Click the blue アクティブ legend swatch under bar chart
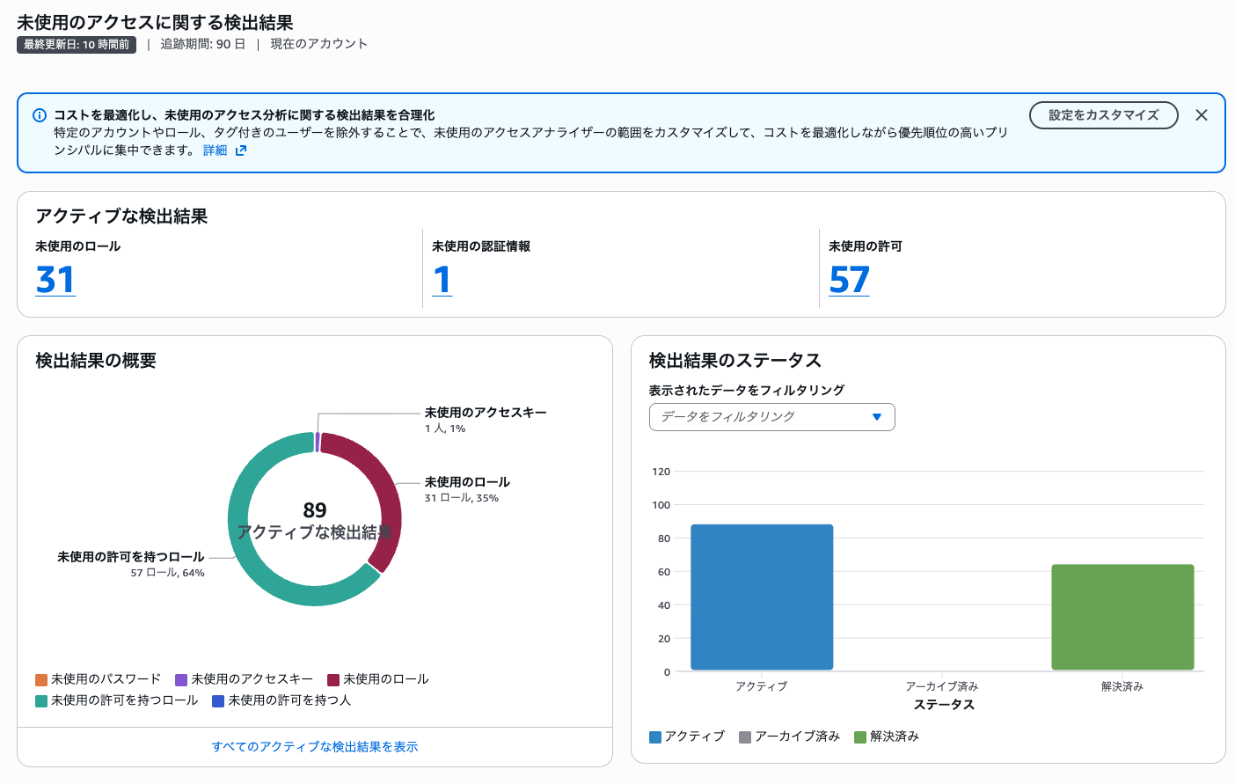Image resolution: width=1235 pixels, height=784 pixels. (655, 736)
